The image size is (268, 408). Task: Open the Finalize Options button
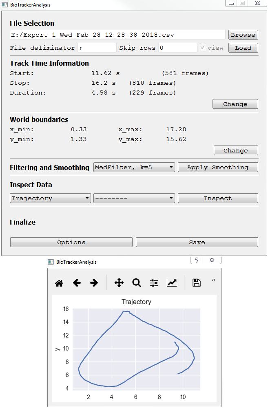point(71,242)
